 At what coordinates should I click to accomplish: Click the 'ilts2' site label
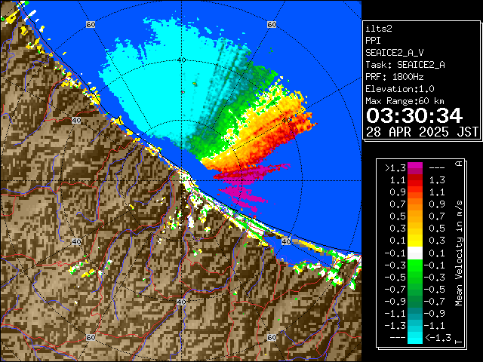(x=379, y=29)
